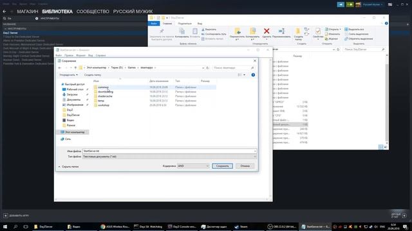
Task: Sort by the date modified column header
Action: [x=159, y=81]
